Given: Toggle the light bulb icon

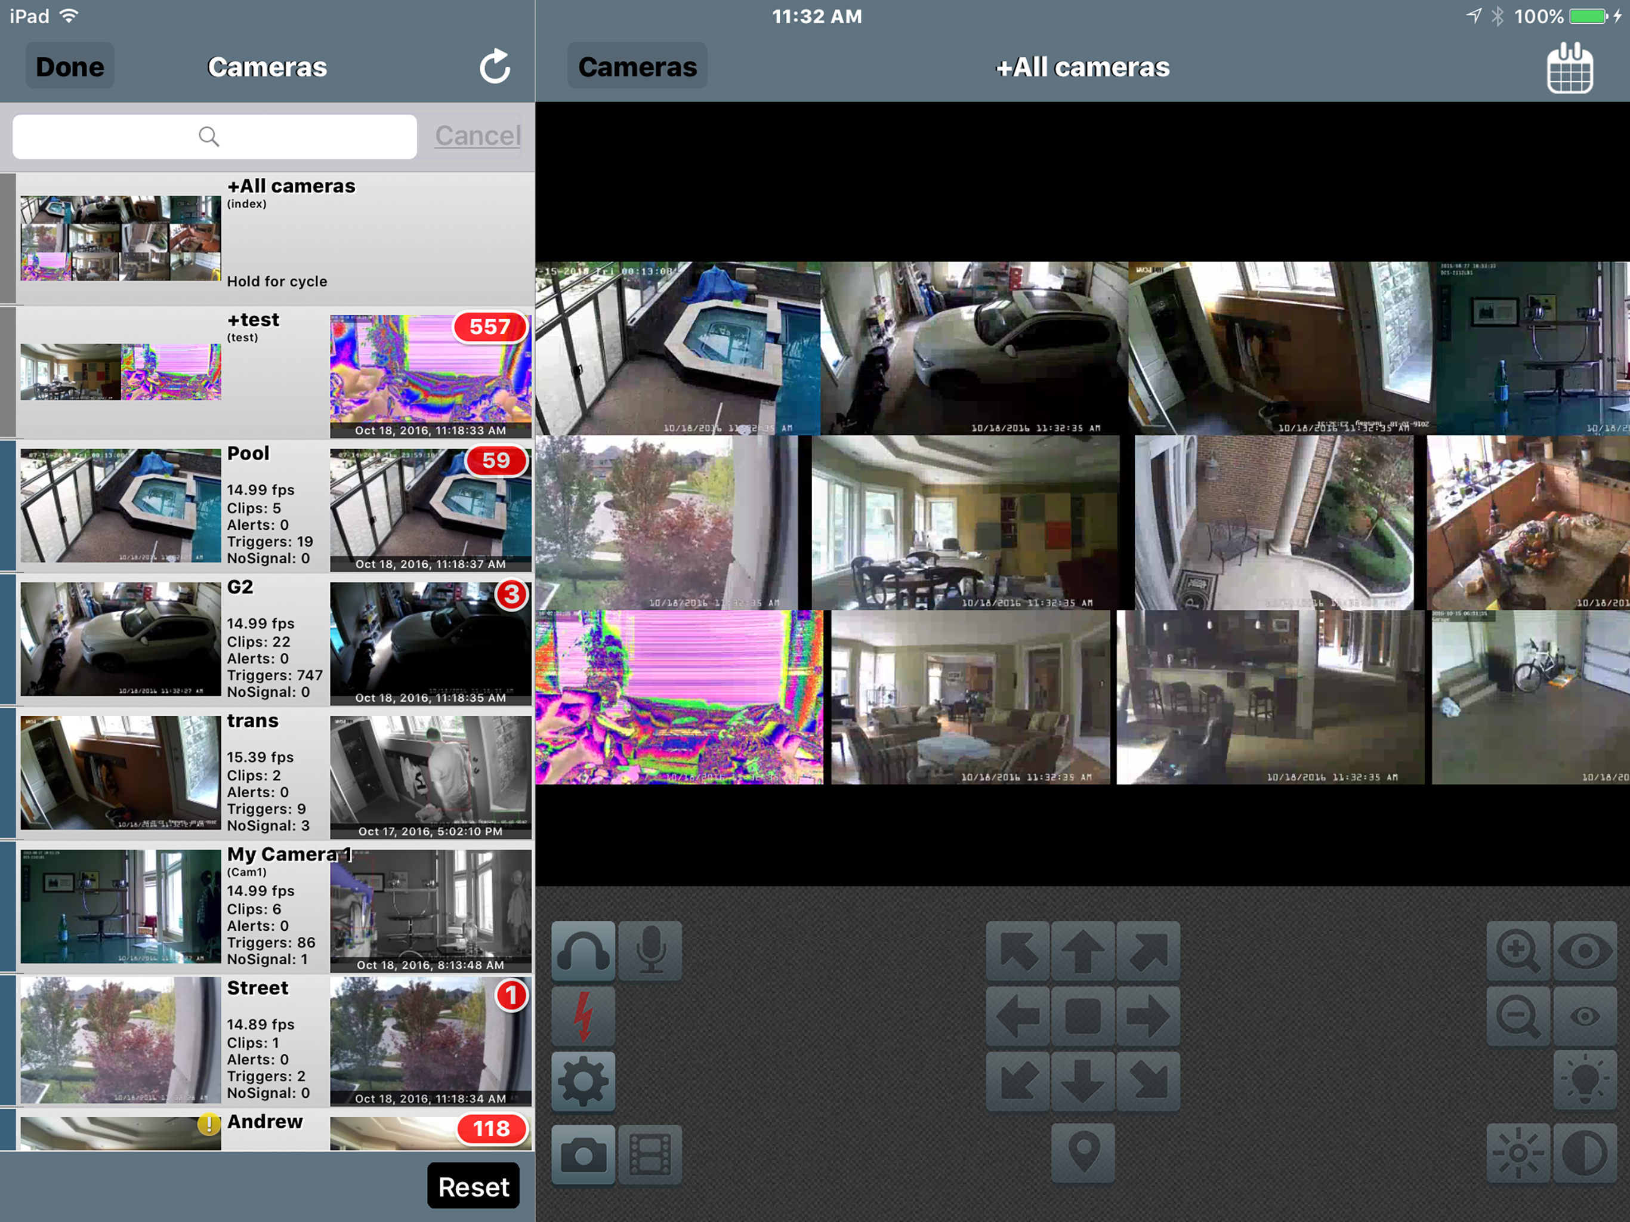Looking at the screenshot, I should point(1585,1081).
